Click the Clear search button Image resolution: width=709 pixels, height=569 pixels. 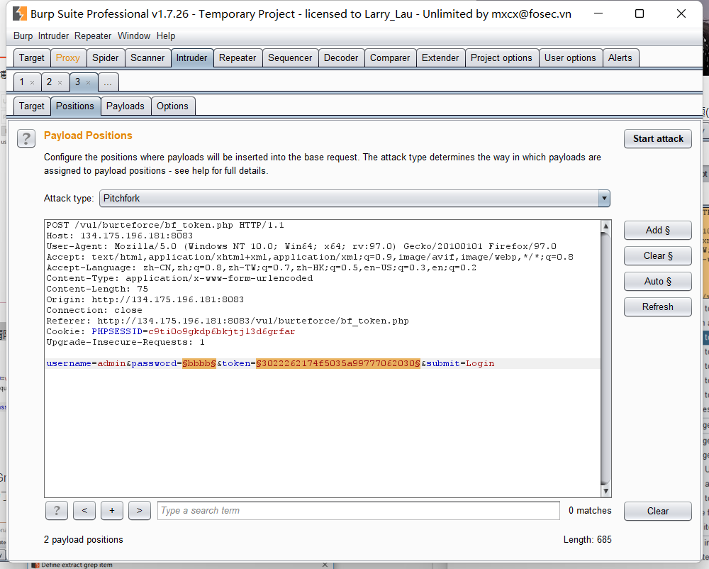(658, 511)
